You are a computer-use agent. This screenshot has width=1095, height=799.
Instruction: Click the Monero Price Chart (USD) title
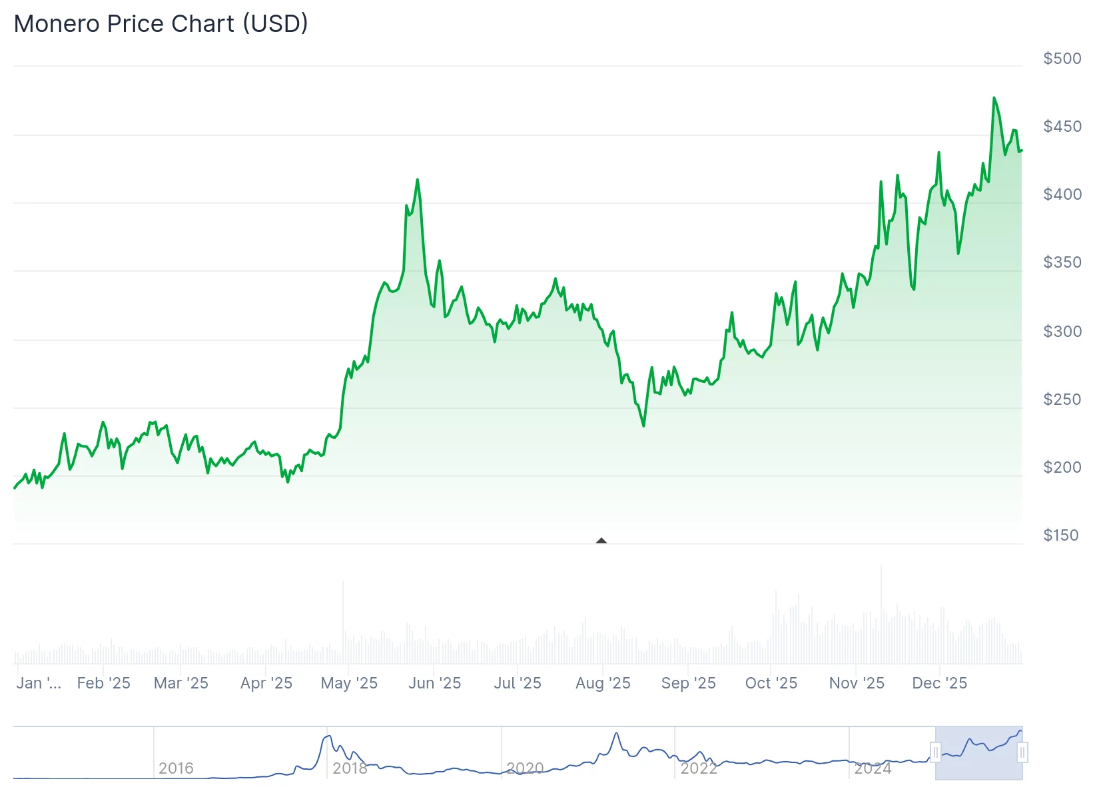pyautogui.click(x=161, y=24)
